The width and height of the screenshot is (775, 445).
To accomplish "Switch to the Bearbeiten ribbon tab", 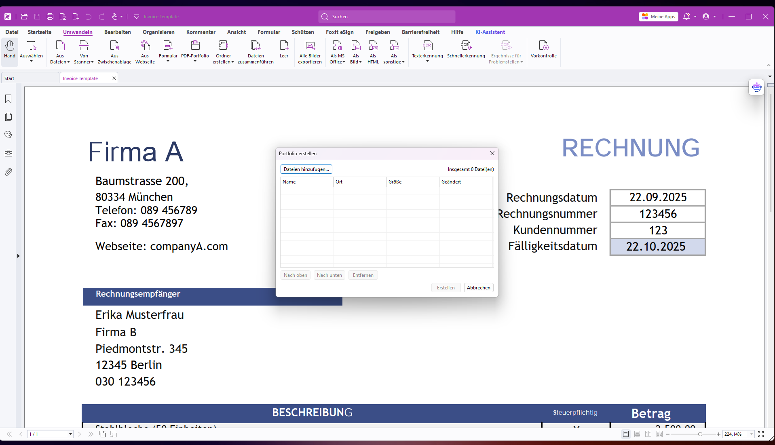I will pos(117,32).
